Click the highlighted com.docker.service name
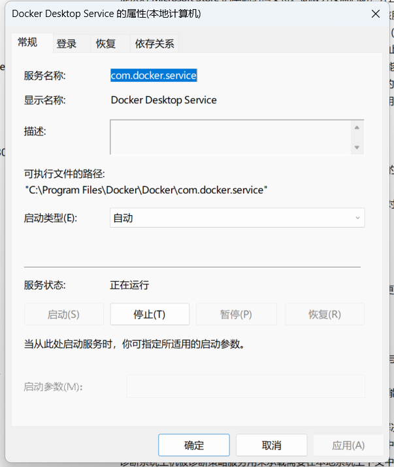The height and width of the screenshot is (467, 394). click(x=154, y=75)
